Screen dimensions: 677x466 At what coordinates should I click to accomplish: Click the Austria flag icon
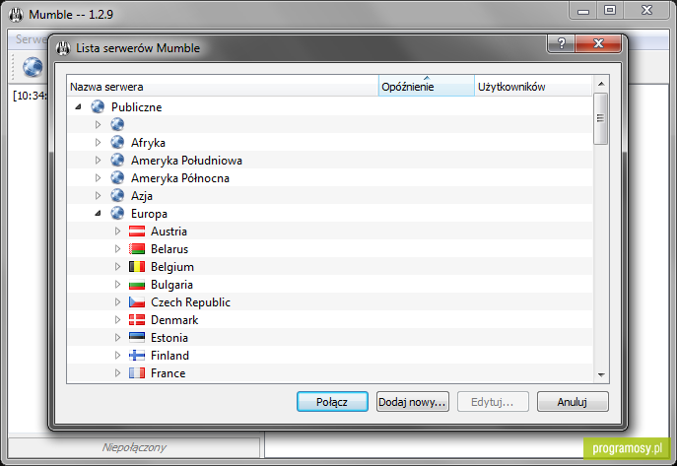[137, 232]
